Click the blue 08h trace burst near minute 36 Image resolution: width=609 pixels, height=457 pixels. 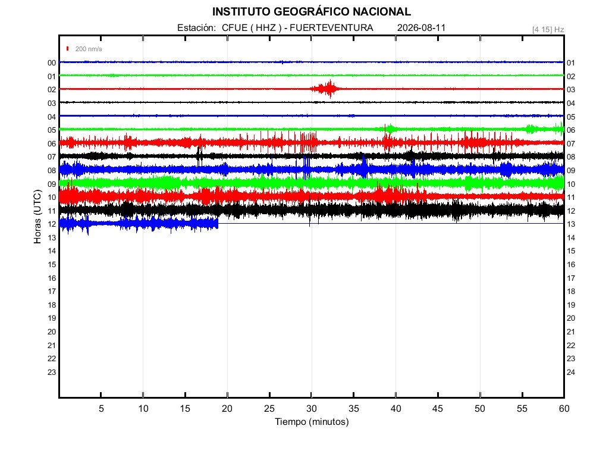point(364,167)
